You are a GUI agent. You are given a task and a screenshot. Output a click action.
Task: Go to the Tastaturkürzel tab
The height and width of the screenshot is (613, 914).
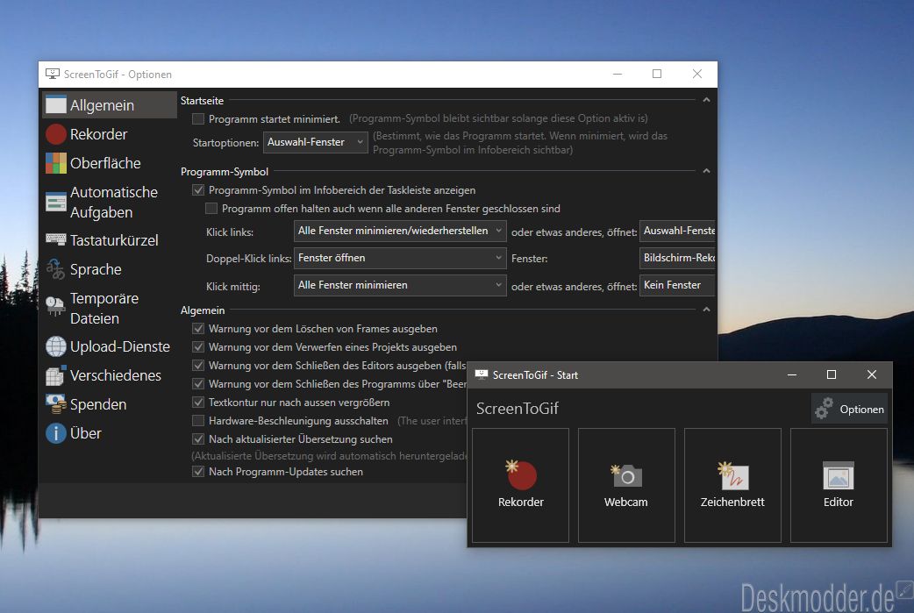pos(110,240)
